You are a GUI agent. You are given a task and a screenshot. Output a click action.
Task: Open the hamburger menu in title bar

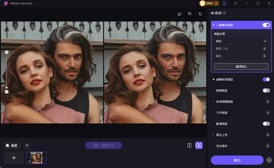pyautogui.click(x=236, y=3)
